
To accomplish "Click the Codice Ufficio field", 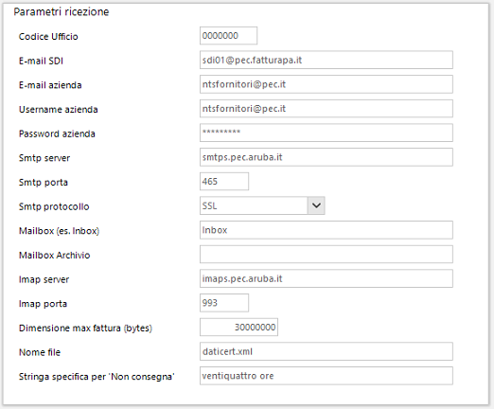I will pyautogui.click(x=228, y=36).
